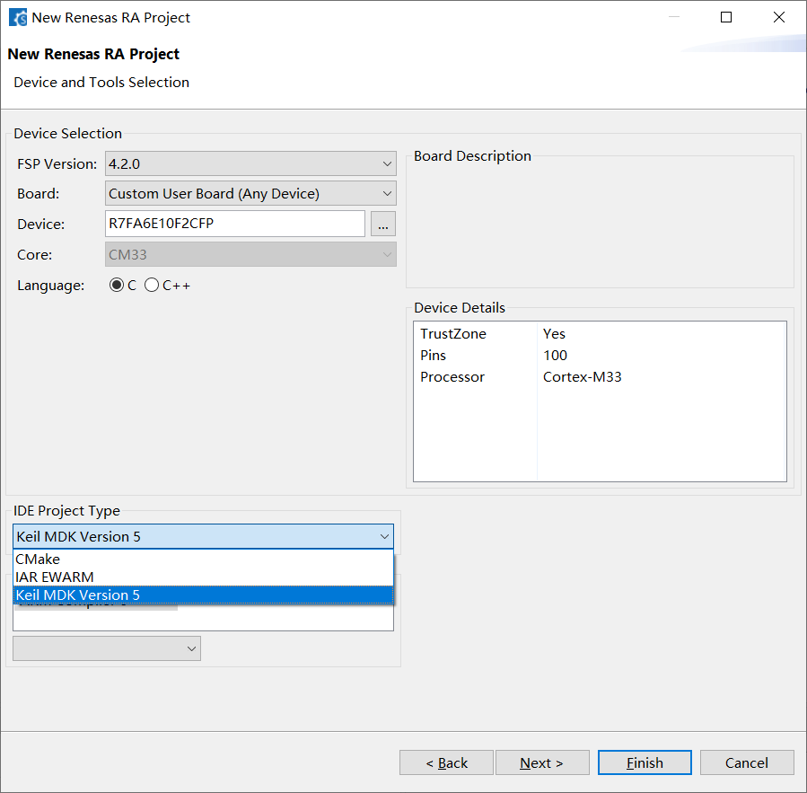Click the Renesas app icon in title bar

(x=18, y=17)
